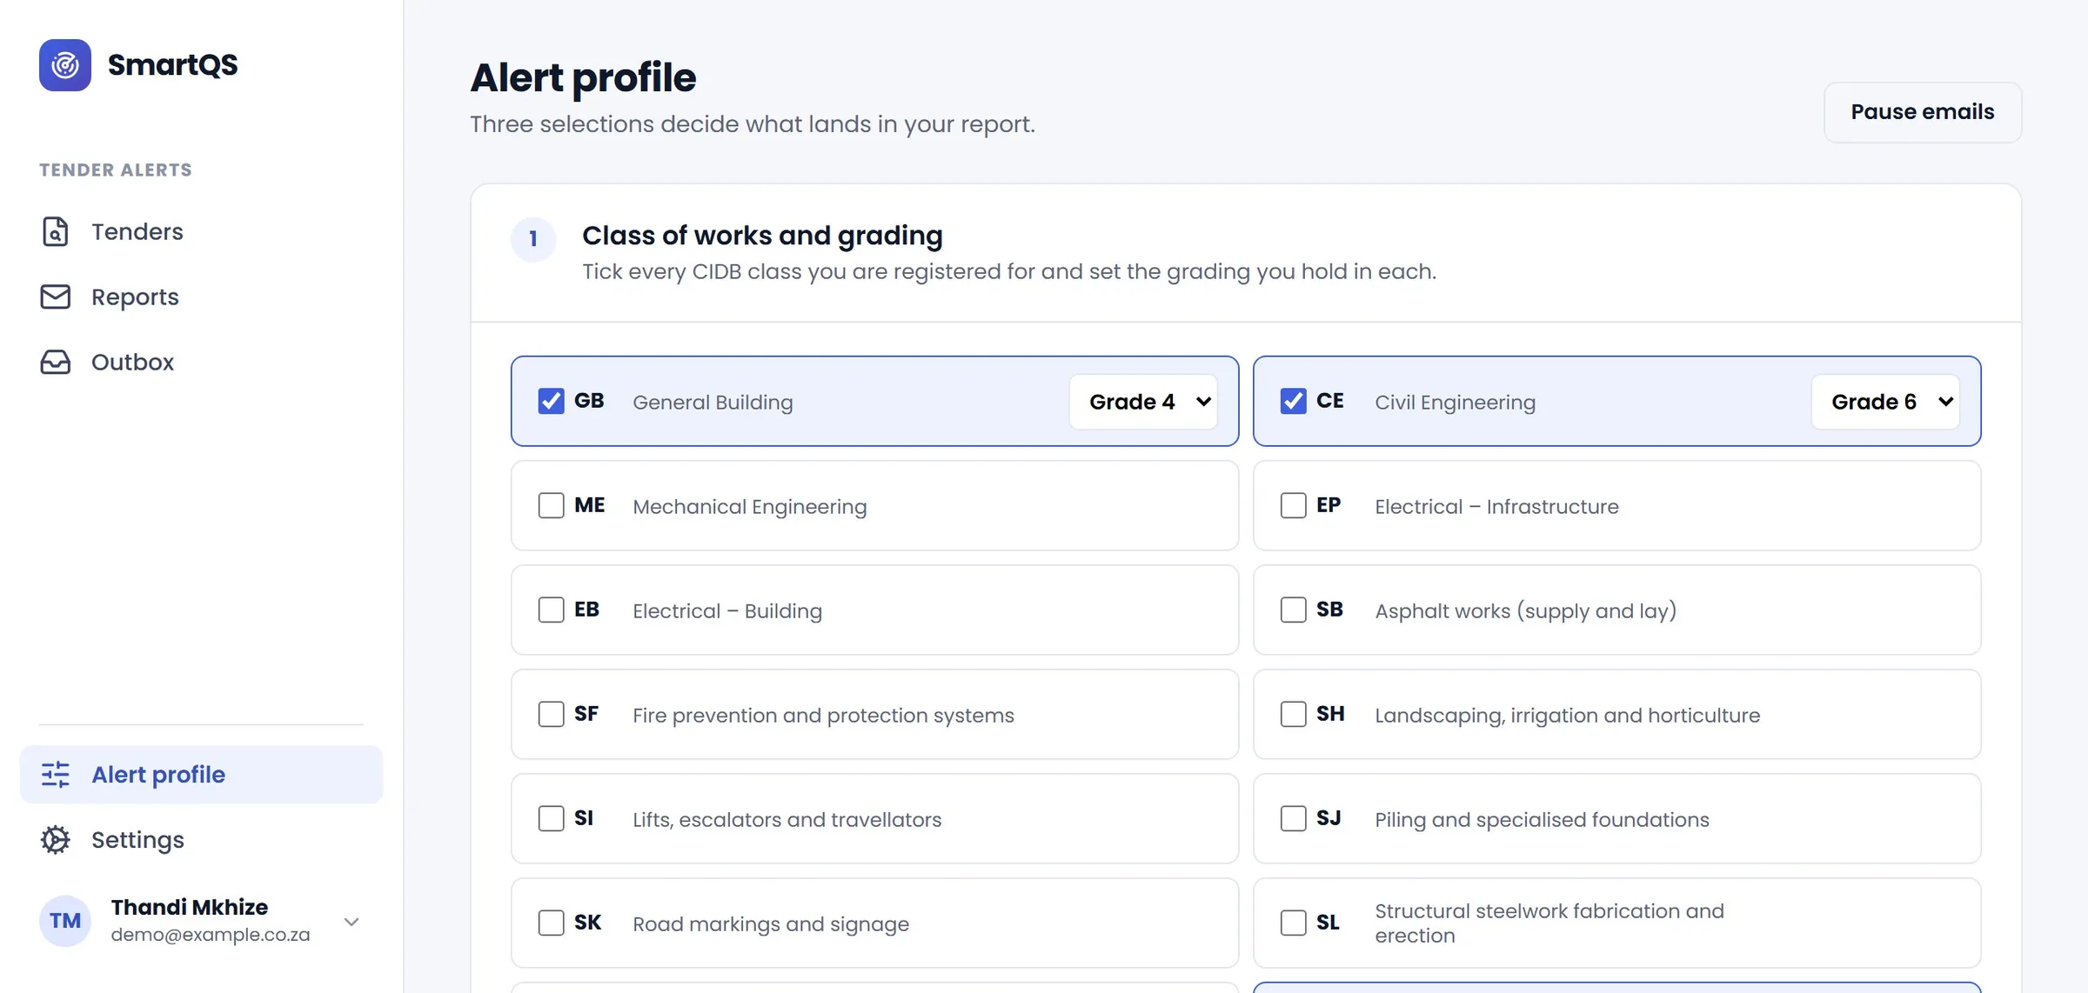Open the Grade 6 dropdown for Civil Engineering
Image resolution: width=2088 pixels, height=993 pixels.
(1885, 402)
